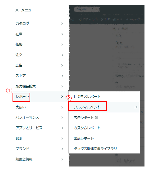This screenshot has height=171, width=151.
Task: Expand the 支払い chevron arrow
Action: pyautogui.click(x=62, y=107)
